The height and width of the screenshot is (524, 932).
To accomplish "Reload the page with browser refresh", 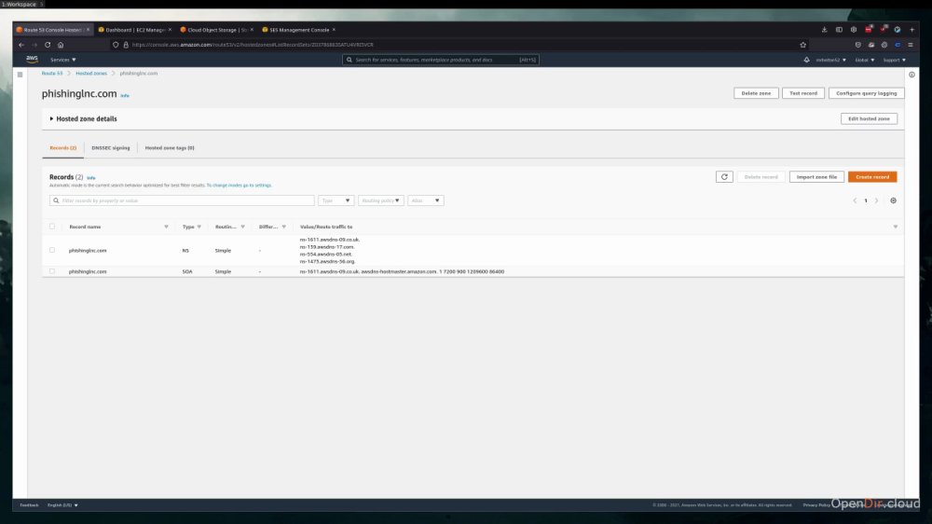I will pyautogui.click(x=48, y=45).
